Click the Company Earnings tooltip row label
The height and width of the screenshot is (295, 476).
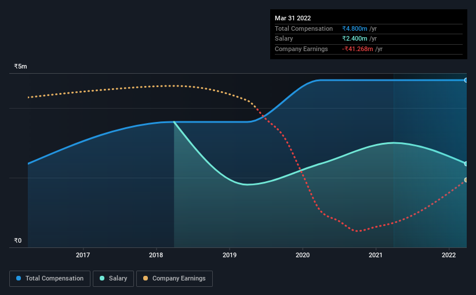point(301,49)
